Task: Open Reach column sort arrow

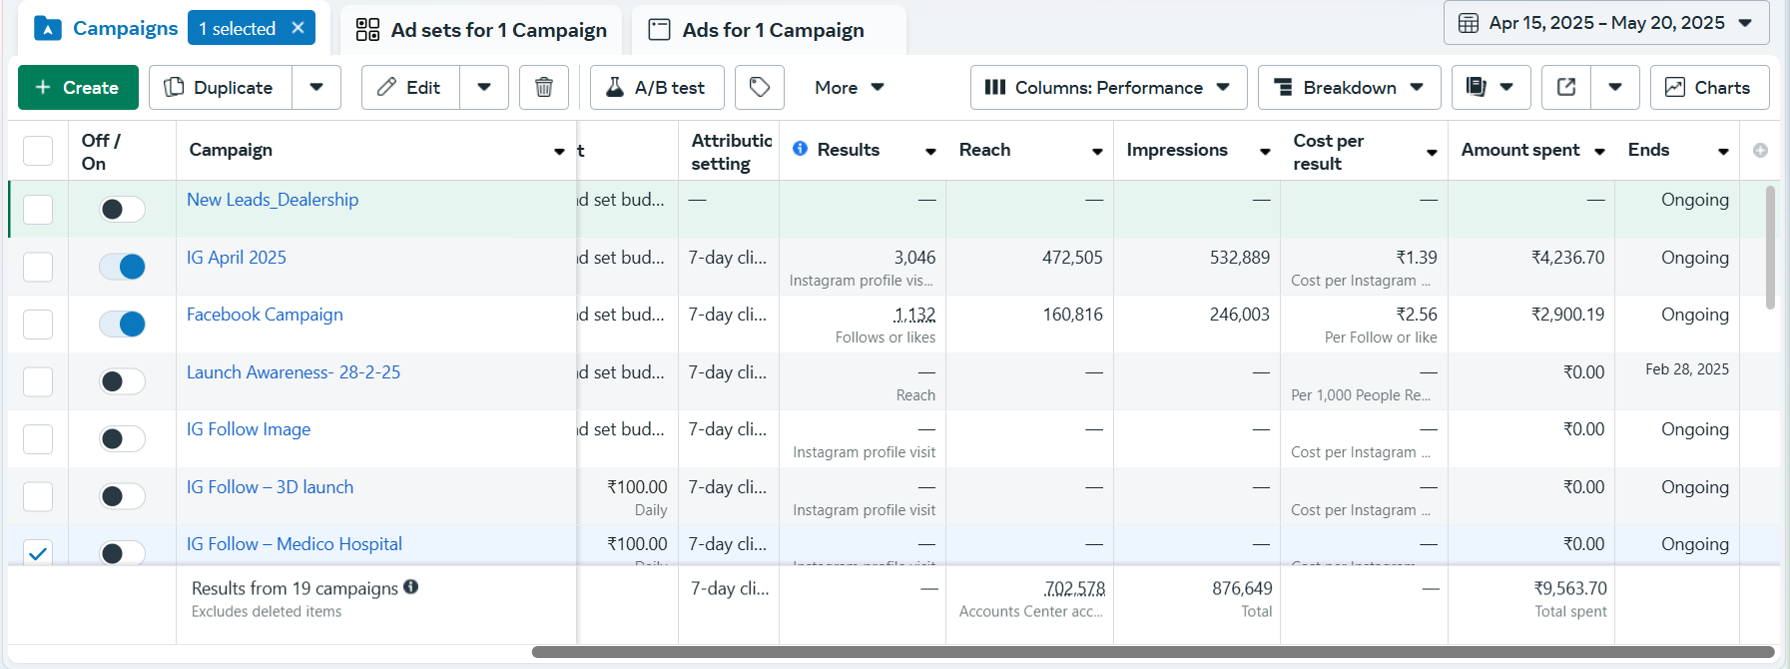Action: [1097, 152]
